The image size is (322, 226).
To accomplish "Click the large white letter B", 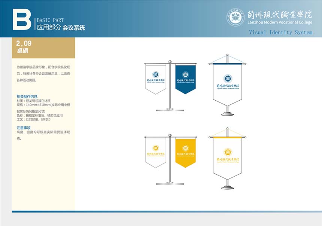I will click(x=22, y=19).
